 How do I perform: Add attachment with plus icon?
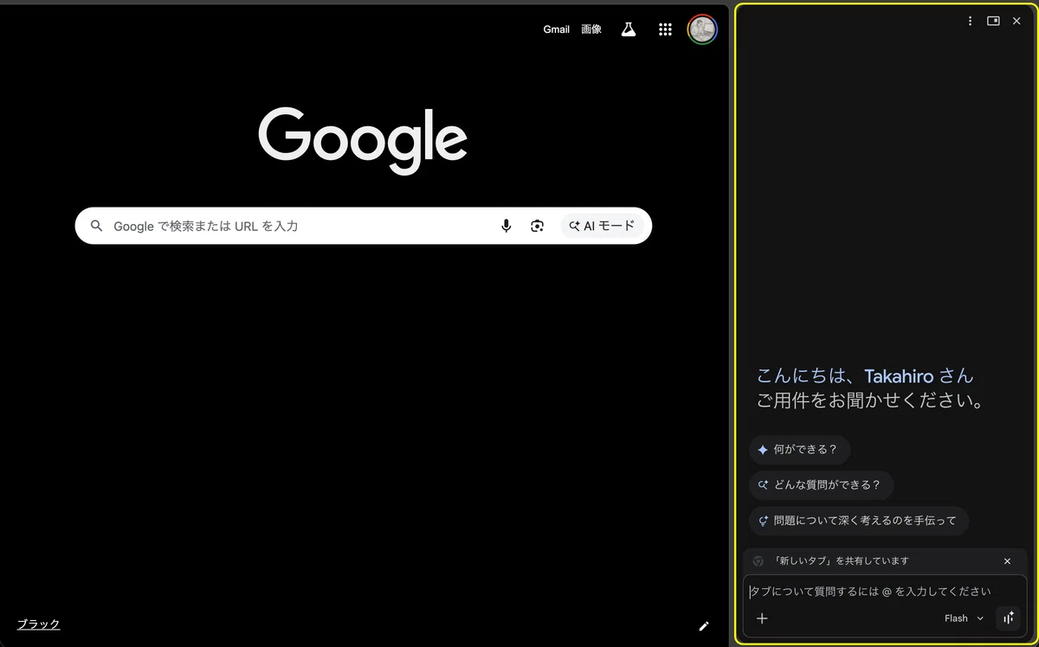762,618
